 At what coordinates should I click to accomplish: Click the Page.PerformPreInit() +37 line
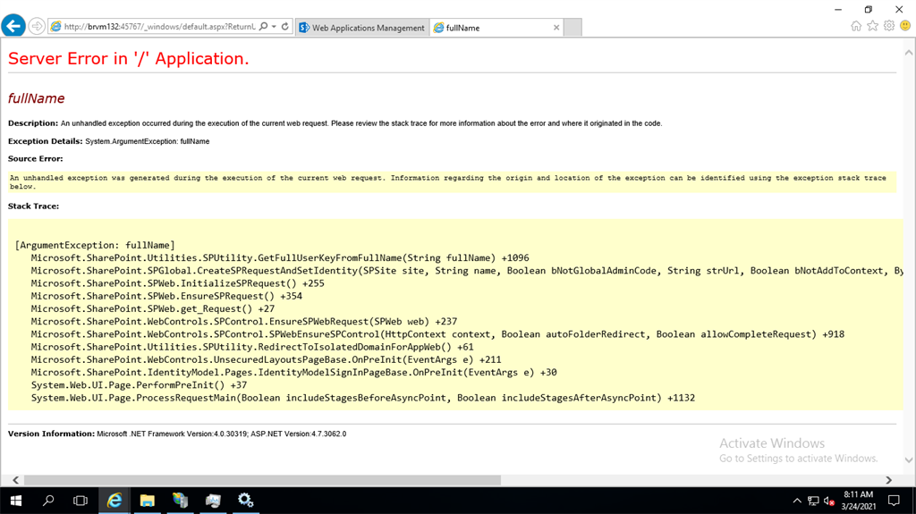coord(139,385)
